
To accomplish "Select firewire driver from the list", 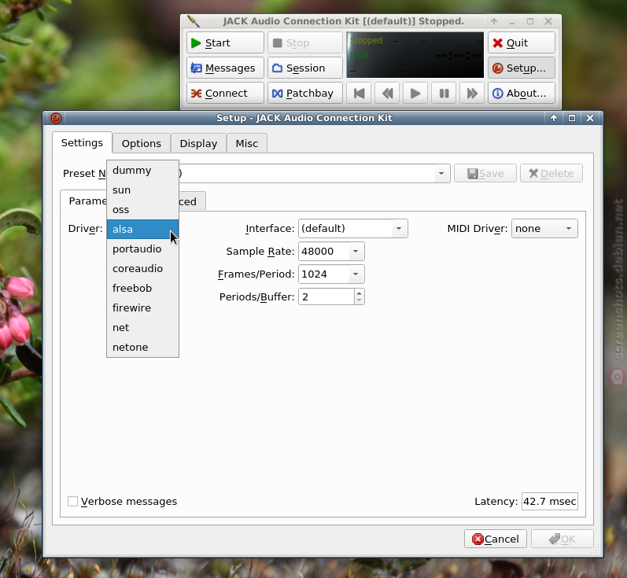I will [142, 307].
